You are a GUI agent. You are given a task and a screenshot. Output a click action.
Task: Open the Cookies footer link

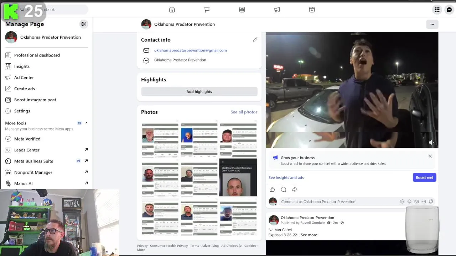point(250,246)
